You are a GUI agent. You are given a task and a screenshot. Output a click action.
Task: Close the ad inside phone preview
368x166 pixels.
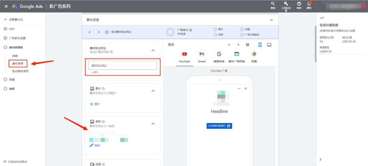point(245,89)
